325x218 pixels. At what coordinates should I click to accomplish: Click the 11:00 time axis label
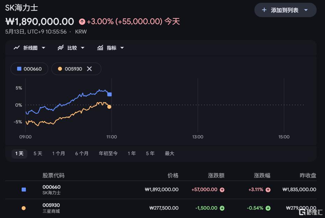(x=111, y=137)
